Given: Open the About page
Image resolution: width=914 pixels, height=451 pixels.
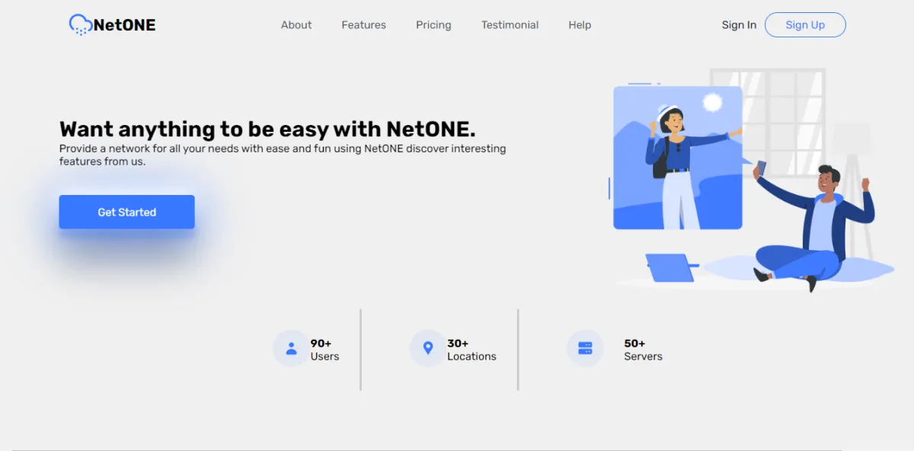Looking at the screenshot, I should (x=296, y=24).
